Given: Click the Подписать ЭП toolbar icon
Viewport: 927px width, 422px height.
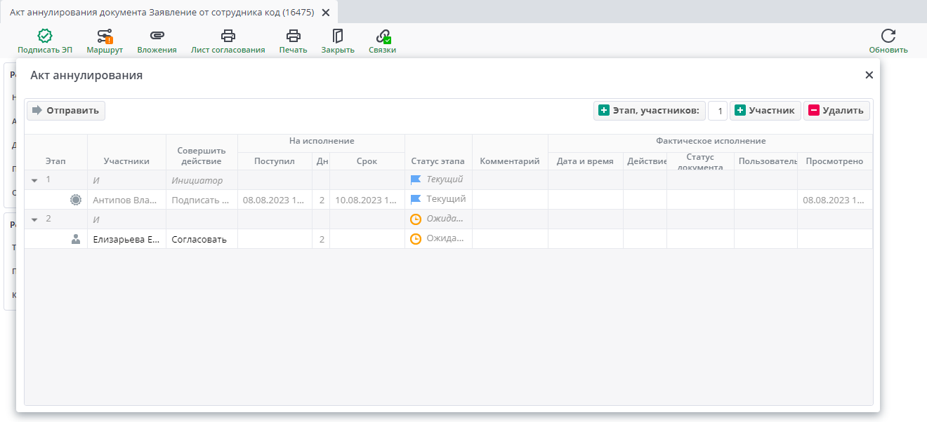Looking at the screenshot, I should 45,36.
